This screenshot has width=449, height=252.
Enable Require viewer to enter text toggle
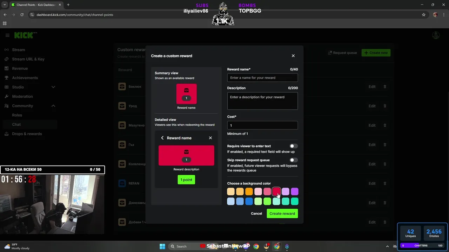pos(294,146)
